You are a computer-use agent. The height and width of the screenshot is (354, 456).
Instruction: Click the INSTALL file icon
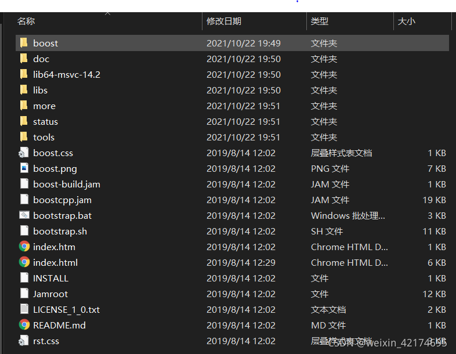pos(24,278)
